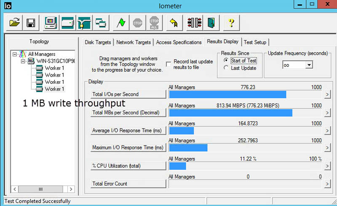The height and width of the screenshot is (206, 337).
Task: Click Maximum I/O Response Time (ms) button
Action: click(128, 148)
